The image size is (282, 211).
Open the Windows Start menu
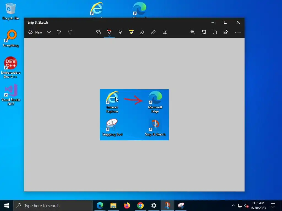tap(7, 206)
